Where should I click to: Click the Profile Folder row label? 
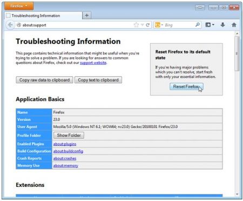[29, 136]
